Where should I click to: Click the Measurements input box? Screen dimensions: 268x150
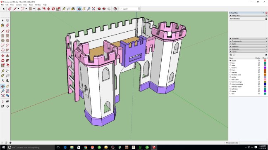pos(253,143)
